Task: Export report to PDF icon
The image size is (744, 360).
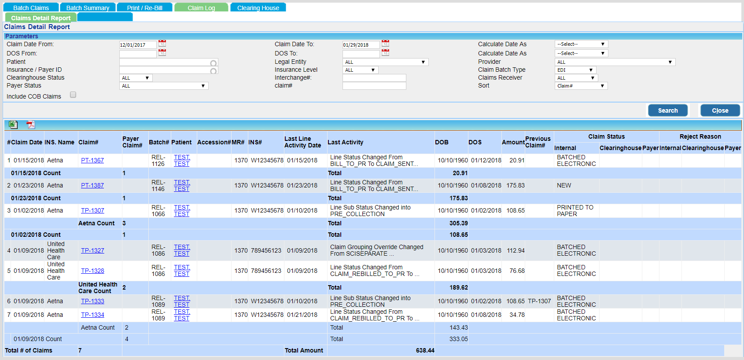Action: pos(30,125)
